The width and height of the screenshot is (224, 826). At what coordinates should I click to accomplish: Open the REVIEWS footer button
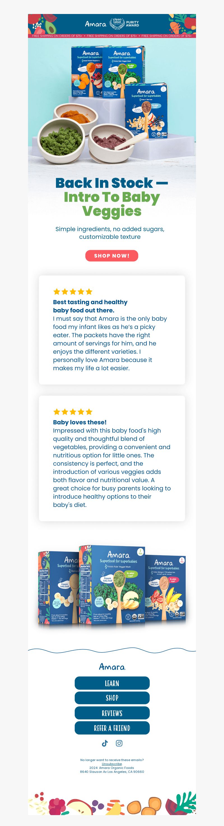(x=112, y=713)
